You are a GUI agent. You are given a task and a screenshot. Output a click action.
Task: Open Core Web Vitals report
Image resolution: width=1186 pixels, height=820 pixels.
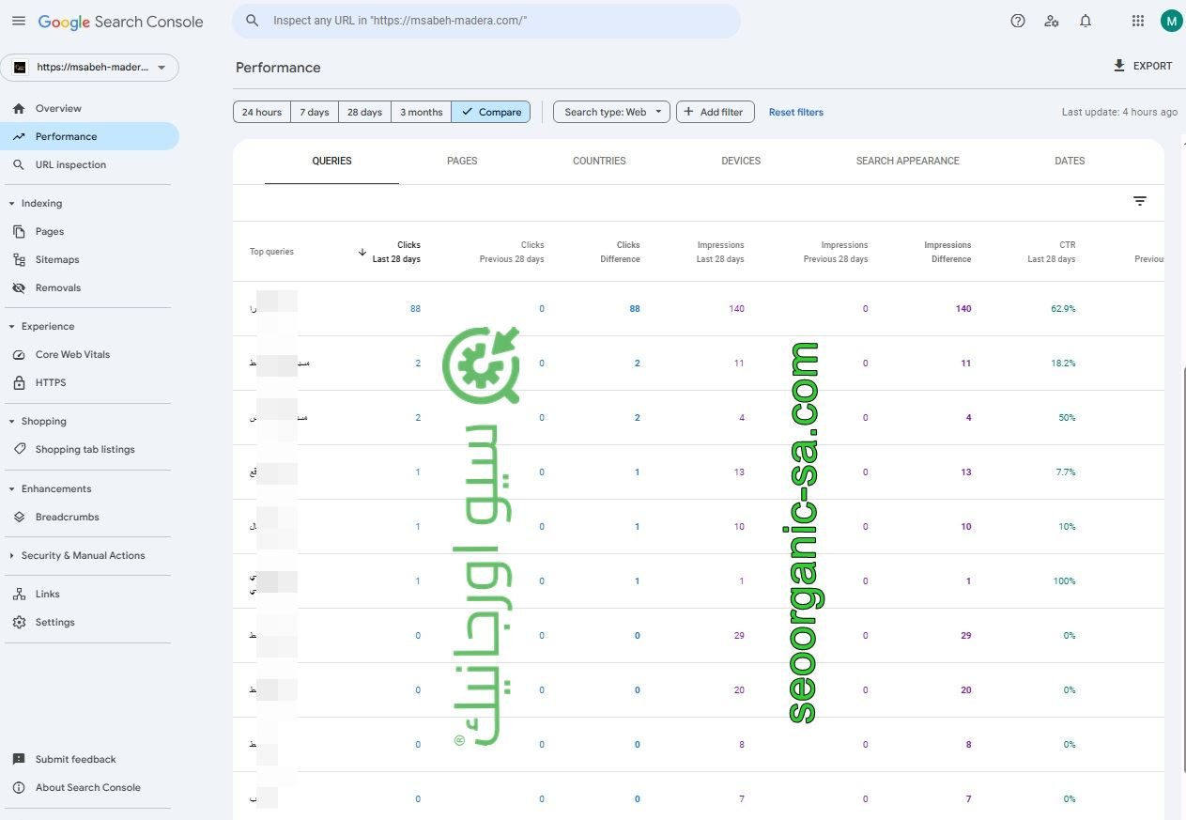[72, 354]
